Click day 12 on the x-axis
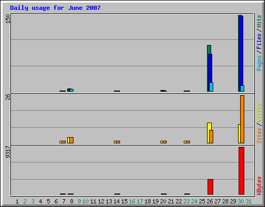265x207 pixels. click(101, 201)
